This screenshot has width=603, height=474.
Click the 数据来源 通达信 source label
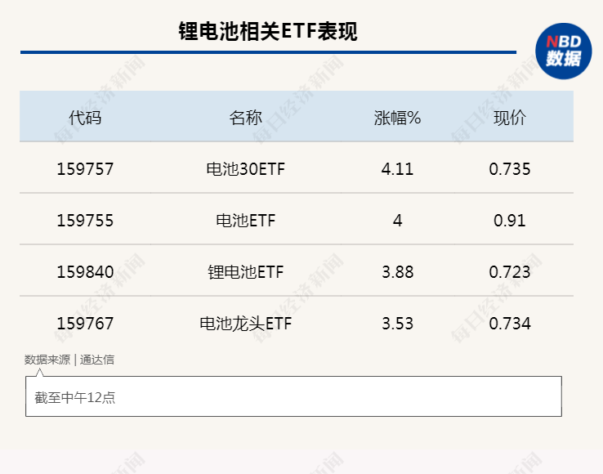click(69, 360)
